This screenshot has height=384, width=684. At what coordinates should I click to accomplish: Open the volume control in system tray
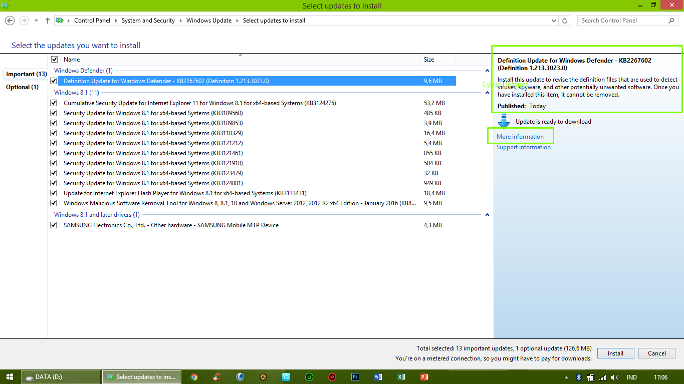point(615,377)
